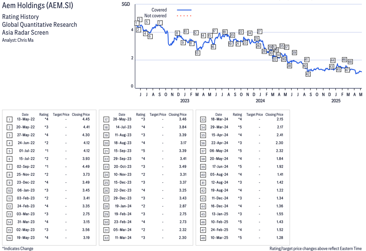Click closing price '3.84'

tap(183, 127)
